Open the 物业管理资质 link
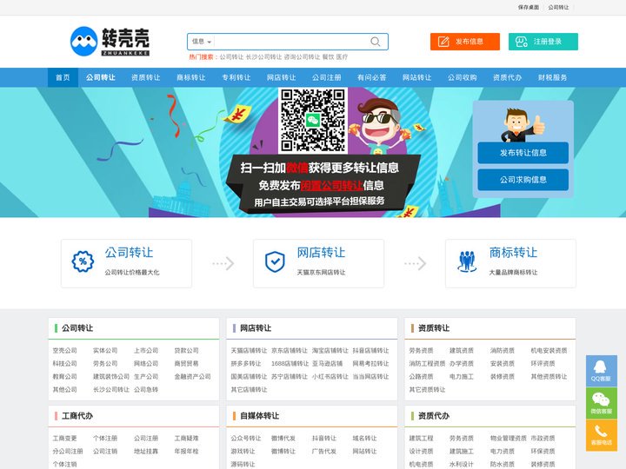626x469 pixels. (x=509, y=439)
